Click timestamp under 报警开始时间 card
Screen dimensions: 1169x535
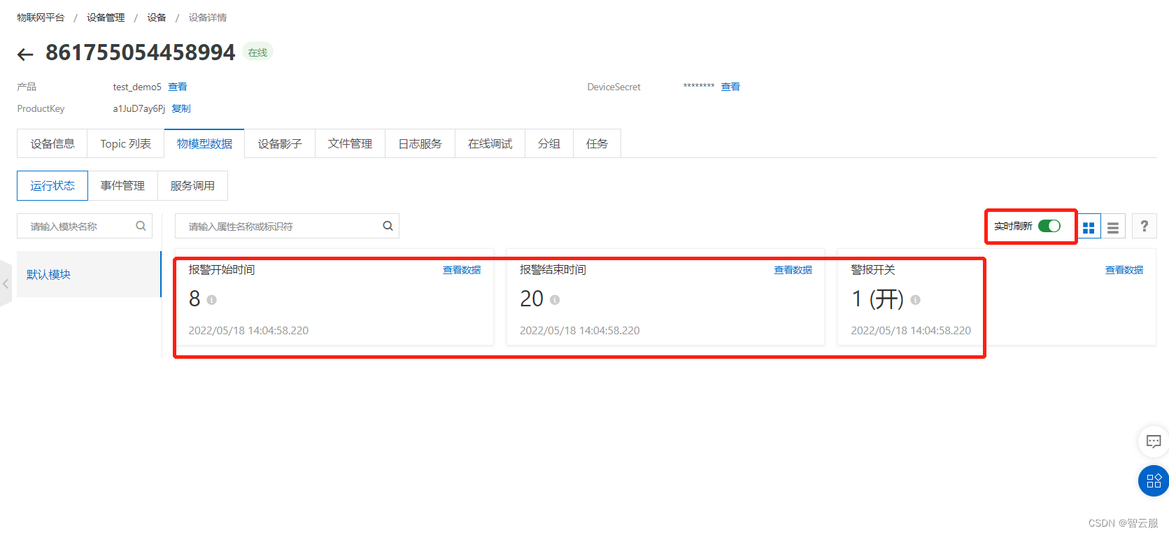pyautogui.click(x=248, y=330)
